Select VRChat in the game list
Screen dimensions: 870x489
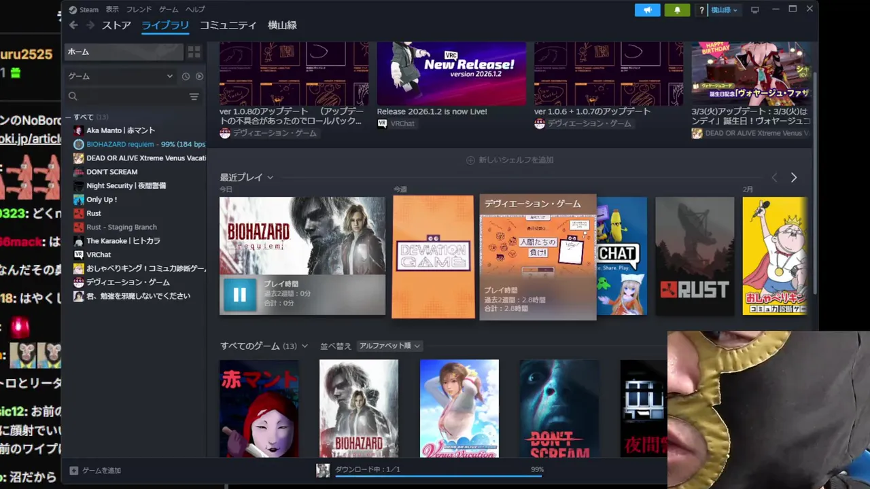92,255
